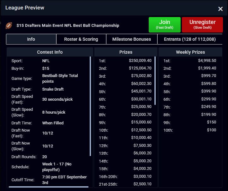
Task: Click the 6th prize $30,001.10
Action: 141,99
